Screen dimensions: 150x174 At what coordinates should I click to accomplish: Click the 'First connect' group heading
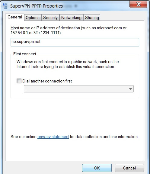point(25,54)
